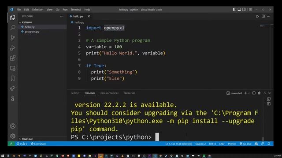
Task: Open the Terminal menu
Action: pos(76,10)
